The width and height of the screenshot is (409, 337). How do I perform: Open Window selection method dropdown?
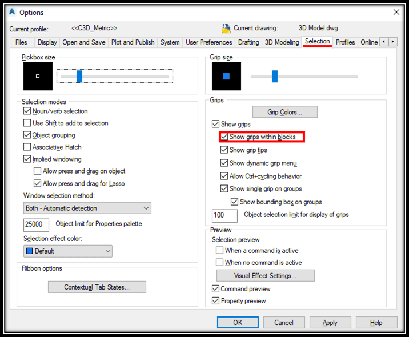(x=87, y=208)
